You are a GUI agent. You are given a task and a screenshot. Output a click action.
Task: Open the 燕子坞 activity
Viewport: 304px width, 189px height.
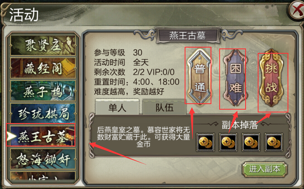[43, 91]
